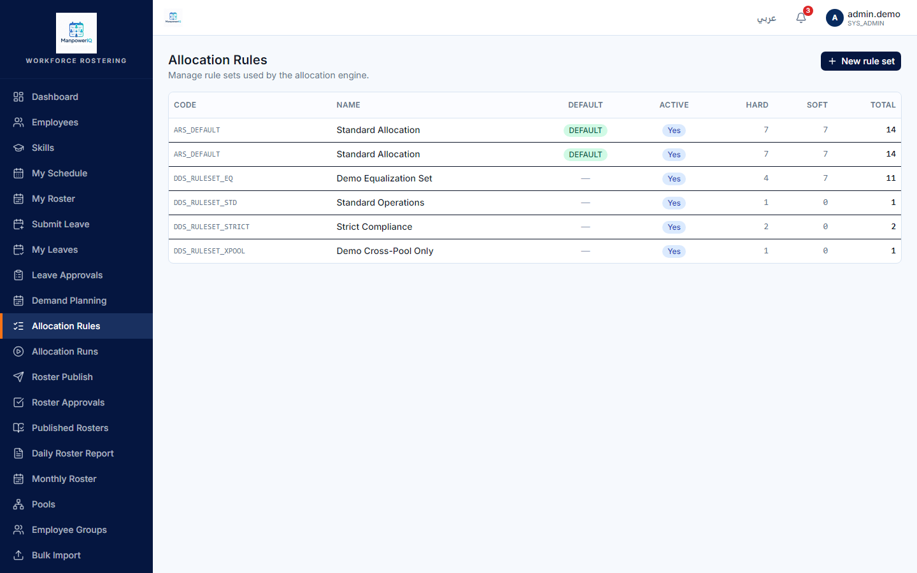Image resolution: width=917 pixels, height=573 pixels.
Task: Click the Monthly Roster calendar icon
Action: 18,479
